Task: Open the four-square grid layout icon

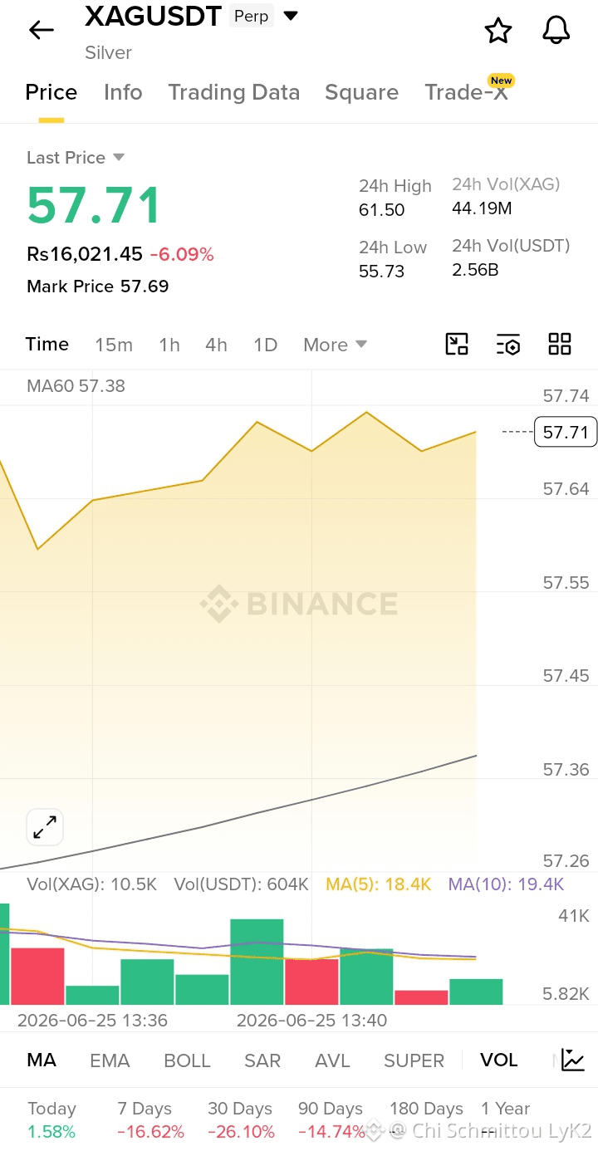Action: coord(560,344)
